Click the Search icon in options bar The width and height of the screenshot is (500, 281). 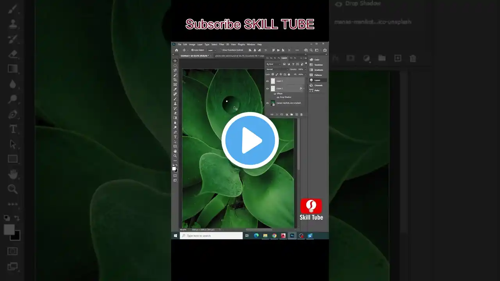[311, 50]
